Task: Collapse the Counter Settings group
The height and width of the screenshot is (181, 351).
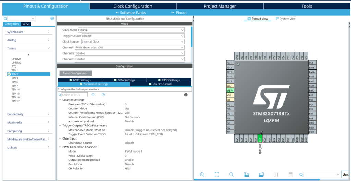Action: tap(60, 100)
